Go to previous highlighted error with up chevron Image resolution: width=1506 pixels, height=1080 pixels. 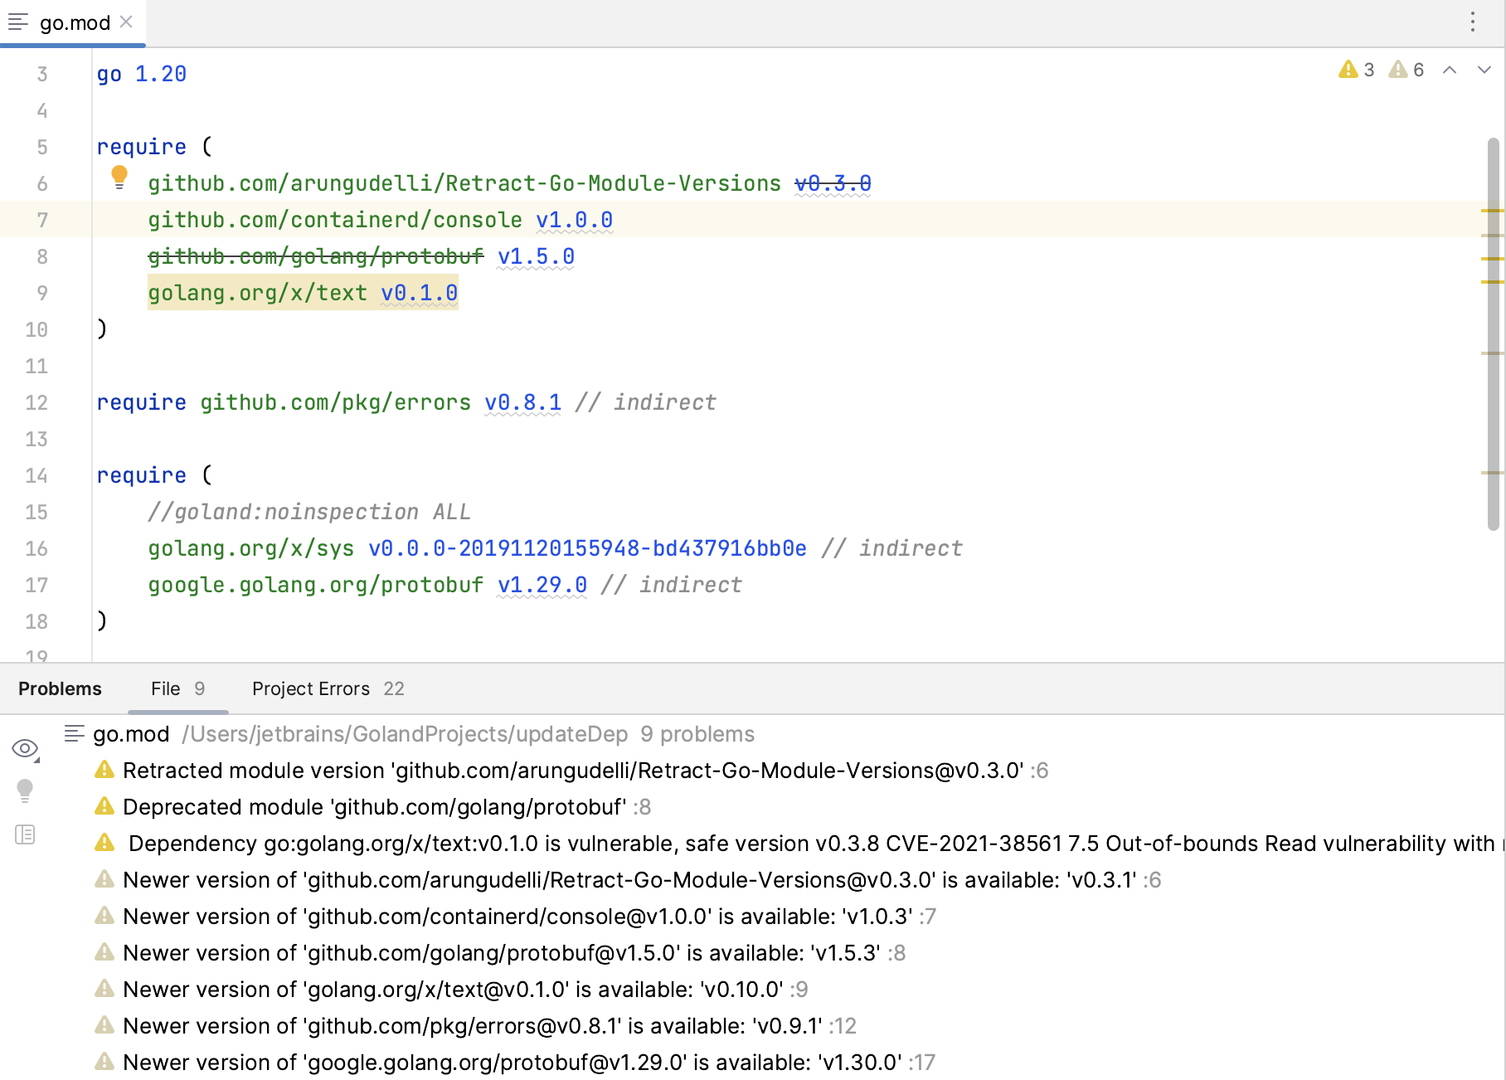(1450, 70)
